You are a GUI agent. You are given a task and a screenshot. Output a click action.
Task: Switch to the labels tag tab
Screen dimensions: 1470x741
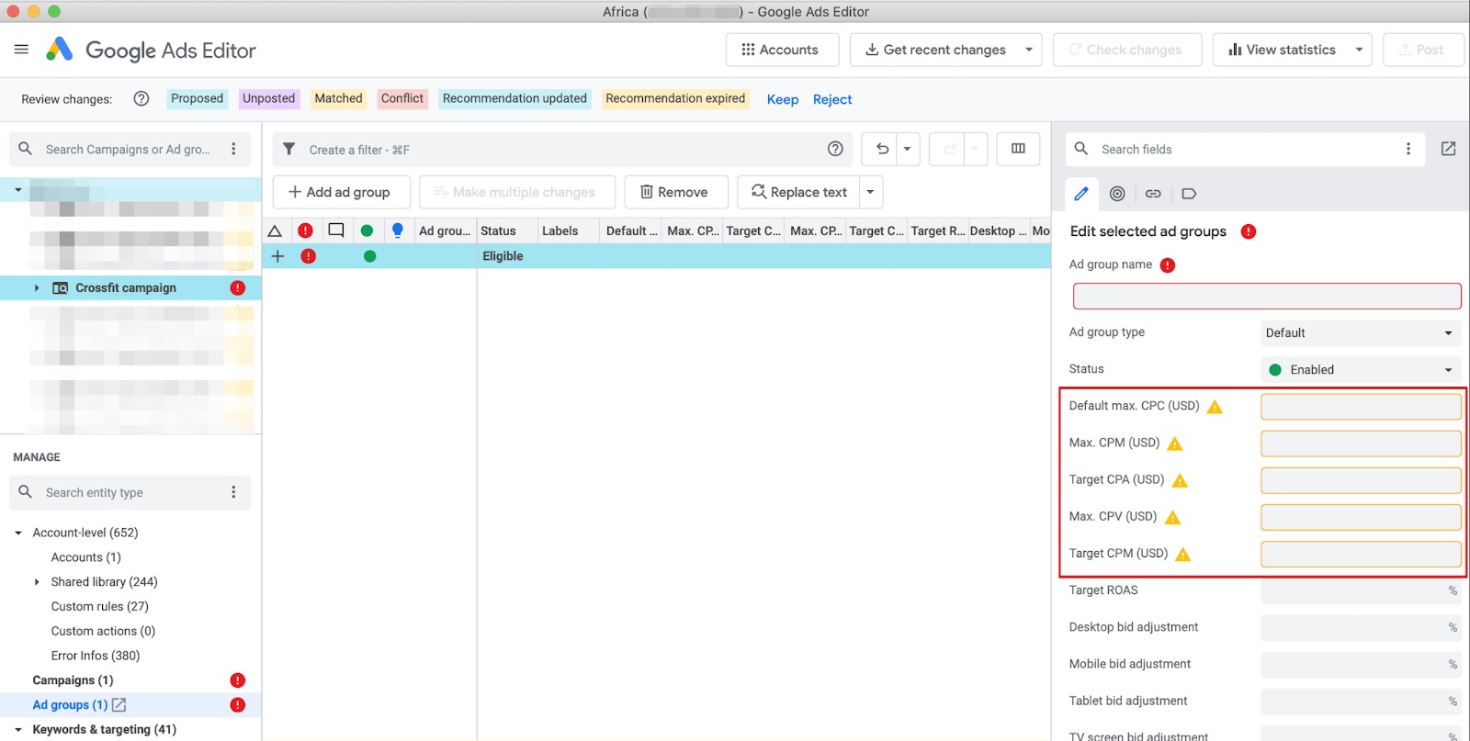click(x=1189, y=194)
